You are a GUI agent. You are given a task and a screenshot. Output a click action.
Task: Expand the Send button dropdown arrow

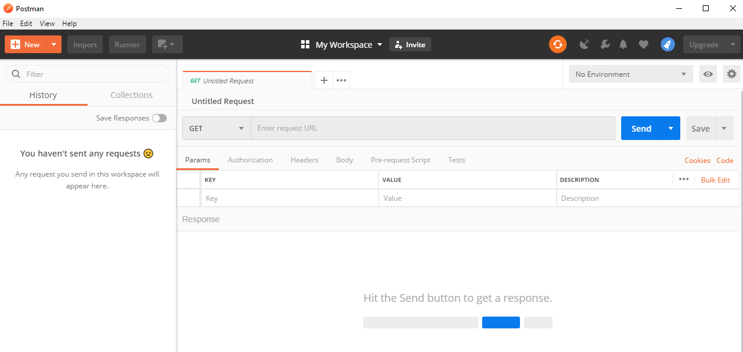671,128
